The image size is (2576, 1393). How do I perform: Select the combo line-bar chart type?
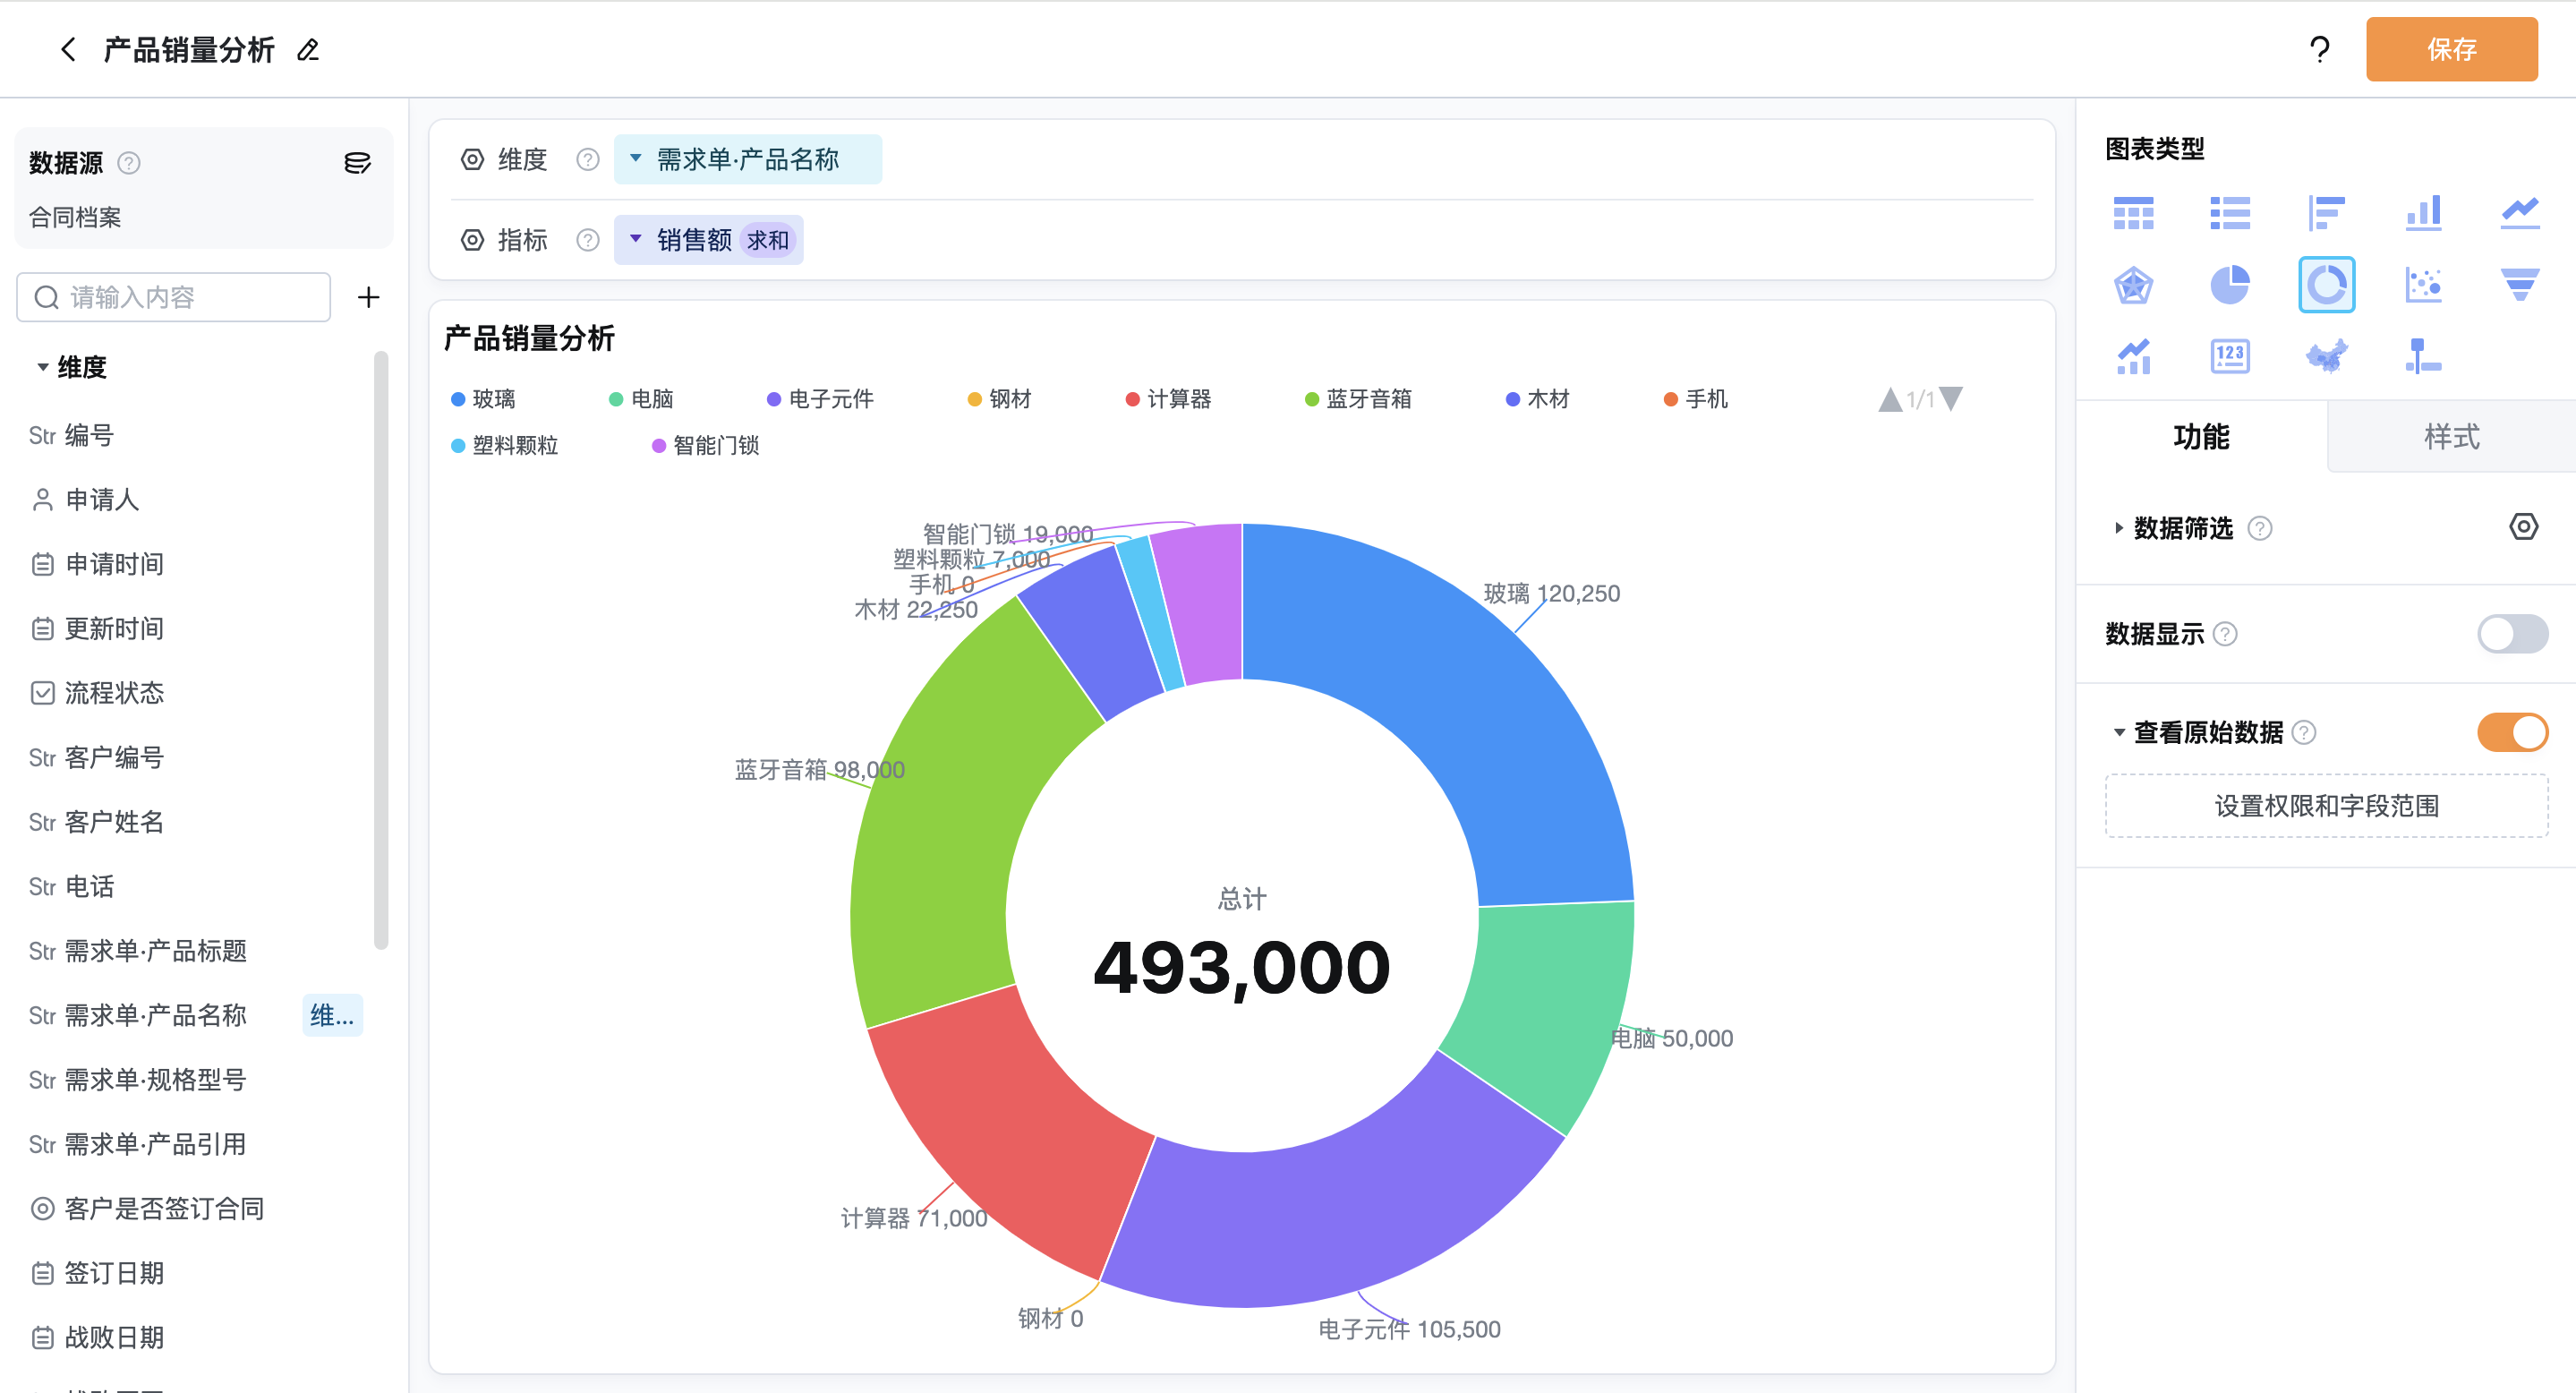coord(2133,356)
